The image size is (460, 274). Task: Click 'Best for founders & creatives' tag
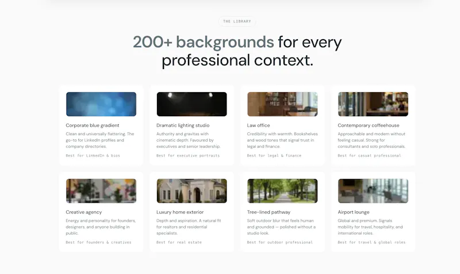98,242
